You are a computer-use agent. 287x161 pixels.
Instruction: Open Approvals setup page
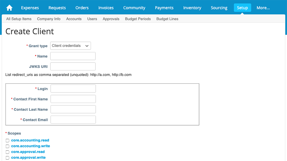point(111,19)
